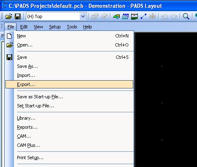
Task: Click the New document icon in the menu
Action: (x=9, y=36)
